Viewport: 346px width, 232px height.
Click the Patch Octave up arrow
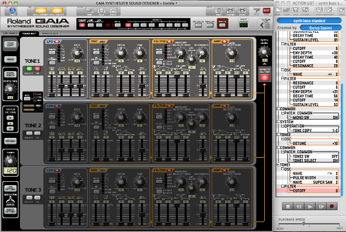coord(10,118)
